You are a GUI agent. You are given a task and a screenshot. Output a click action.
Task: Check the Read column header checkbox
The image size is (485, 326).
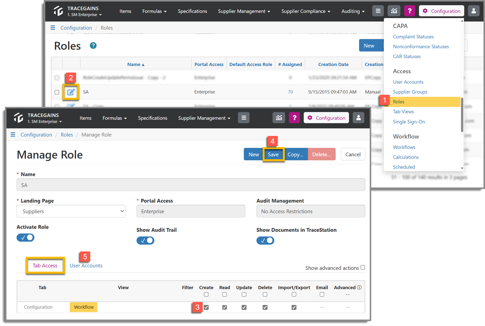tap(224, 294)
